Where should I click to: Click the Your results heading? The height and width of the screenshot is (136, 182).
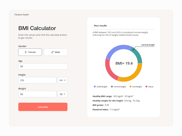tap(100, 26)
